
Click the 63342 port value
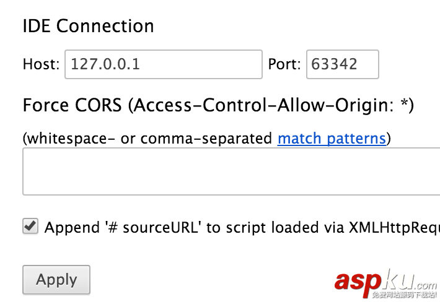[x=335, y=64]
